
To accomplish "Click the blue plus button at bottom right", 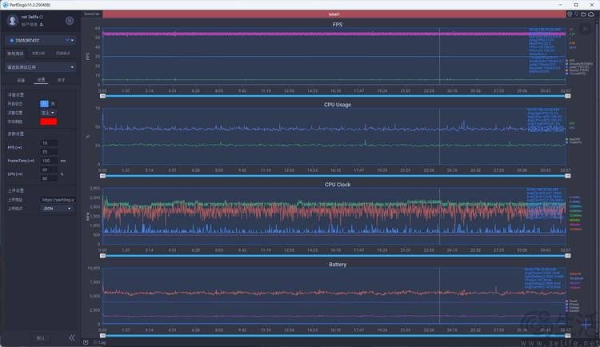I will coord(586,325).
